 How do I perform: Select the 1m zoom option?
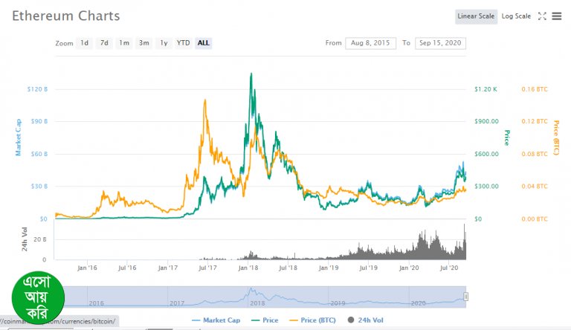tap(124, 43)
